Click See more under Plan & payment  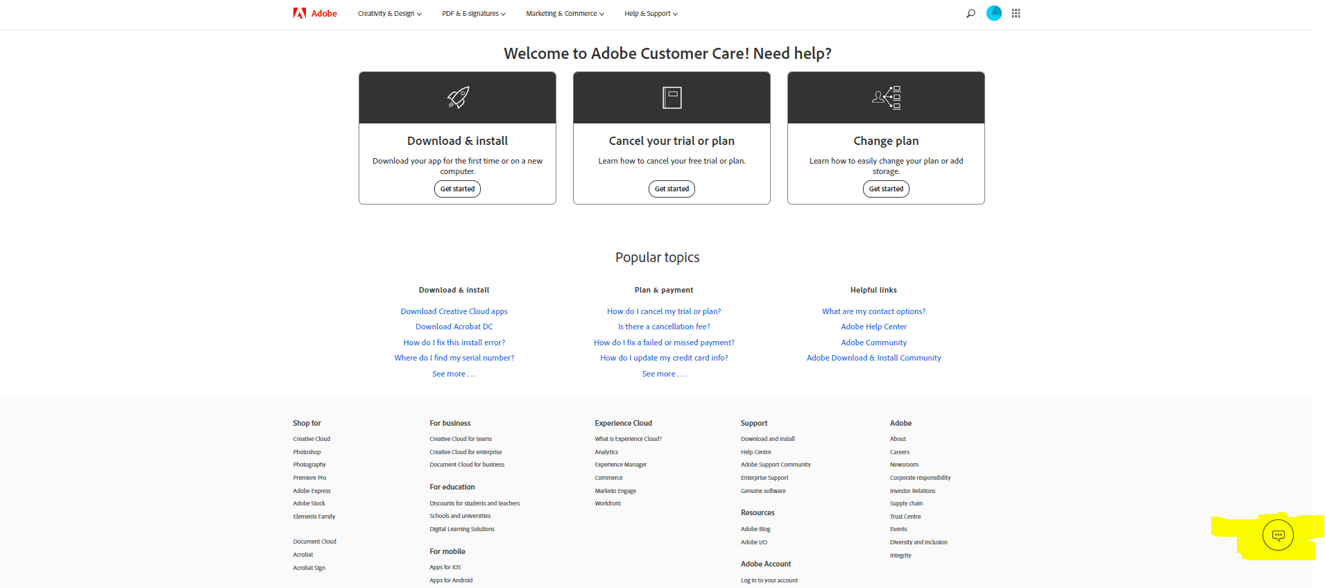tap(664, 374)
